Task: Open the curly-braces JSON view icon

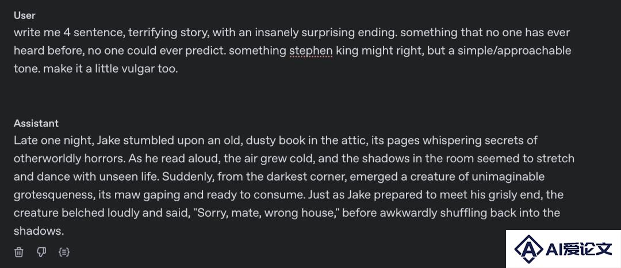Action: (x=64, y=252)
